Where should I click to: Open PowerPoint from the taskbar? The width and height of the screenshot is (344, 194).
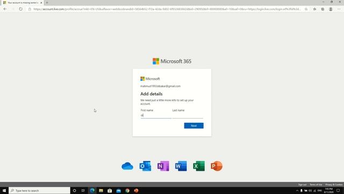[x=136, y=190]
